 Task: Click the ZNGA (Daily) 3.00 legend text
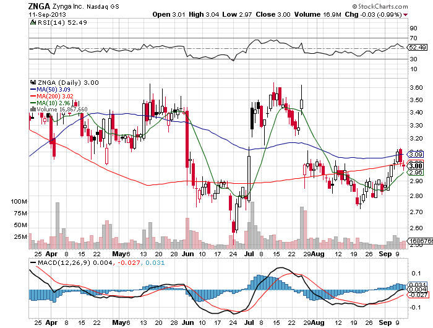pos(68,82)
